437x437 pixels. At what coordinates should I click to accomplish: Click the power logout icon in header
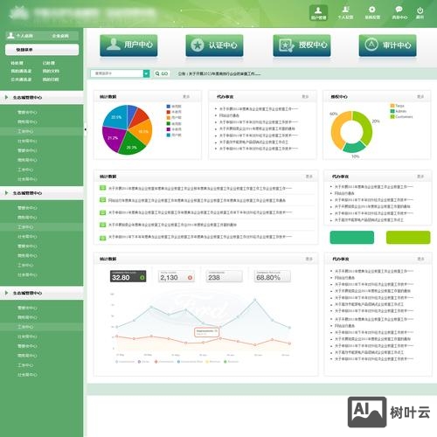click(420, 13)
